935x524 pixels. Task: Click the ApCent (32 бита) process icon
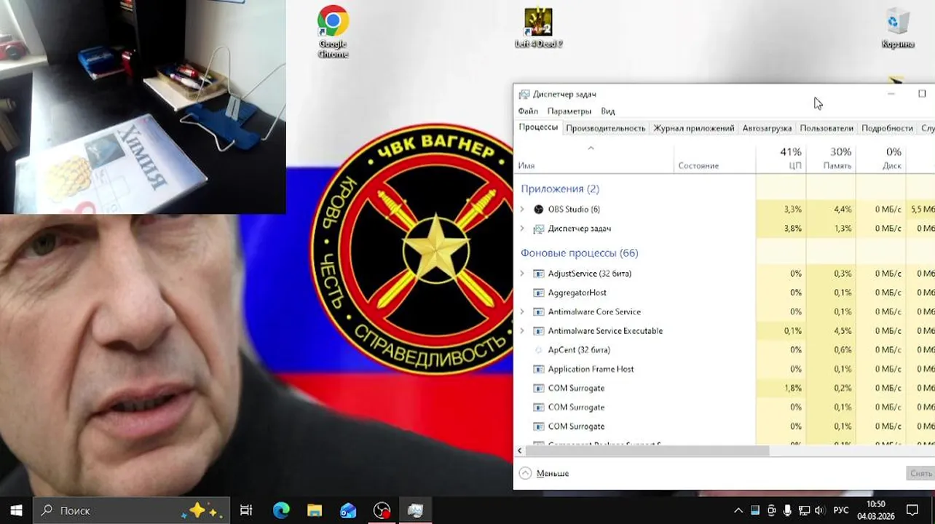point(539,350)
